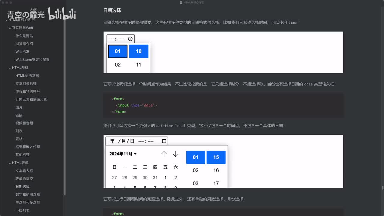Open 单选框和多选框 in the outline
The height and width of the screenshot is (216, 384).
[x=28, y=202]
